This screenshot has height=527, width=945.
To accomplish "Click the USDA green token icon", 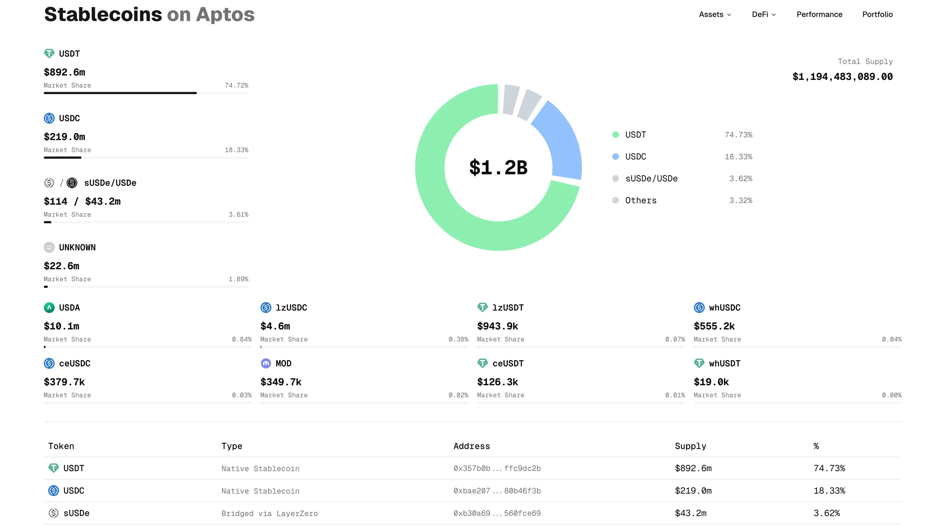I will (x=50, y=308).
